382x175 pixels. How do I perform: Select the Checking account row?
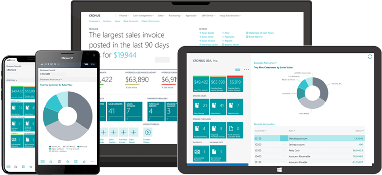coord(309,138)
